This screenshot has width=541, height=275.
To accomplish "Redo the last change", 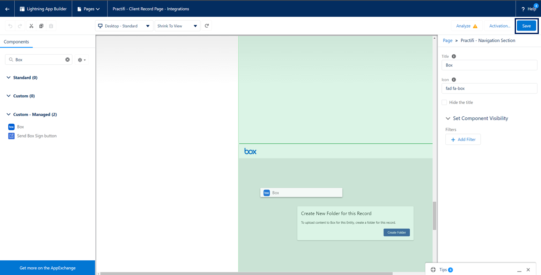I will tap(20, 26).
